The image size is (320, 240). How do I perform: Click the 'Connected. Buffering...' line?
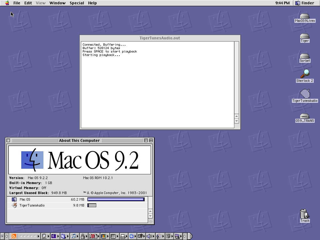click(x=104, y=44)
